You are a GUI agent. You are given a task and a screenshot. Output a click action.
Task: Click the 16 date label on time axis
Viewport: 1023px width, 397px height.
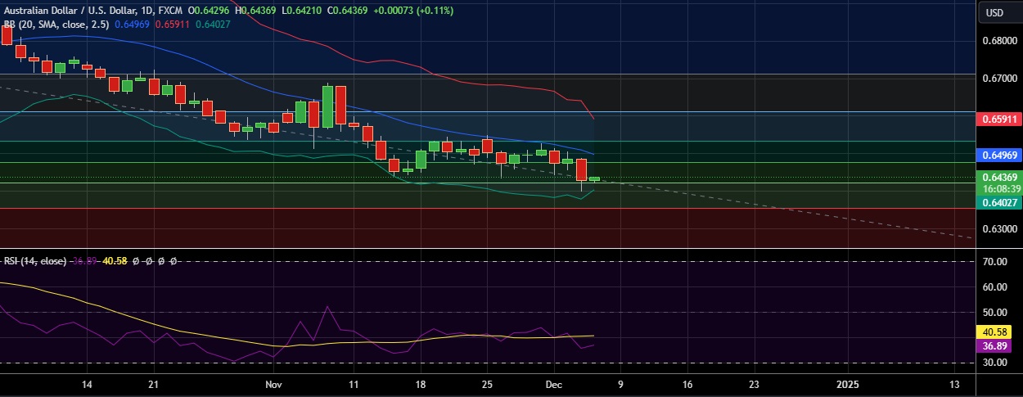[687, 384]
